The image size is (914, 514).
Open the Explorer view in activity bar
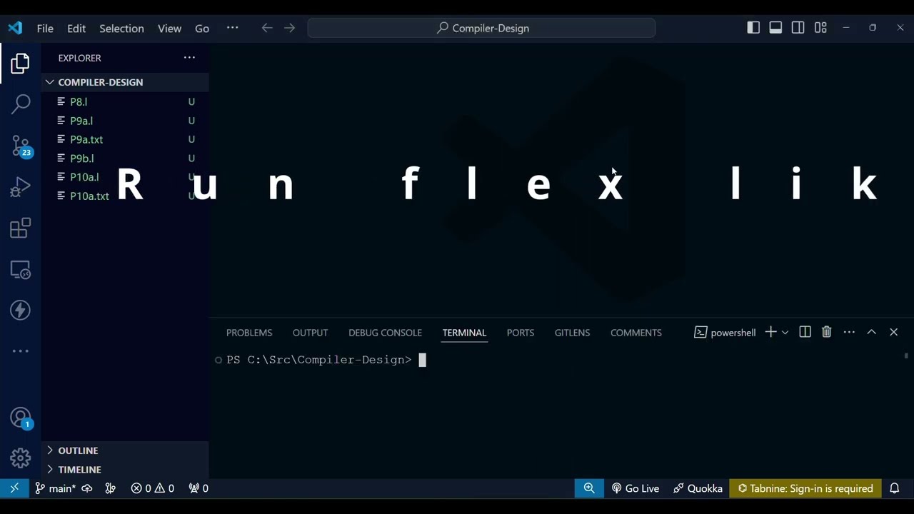click(20, 64)
